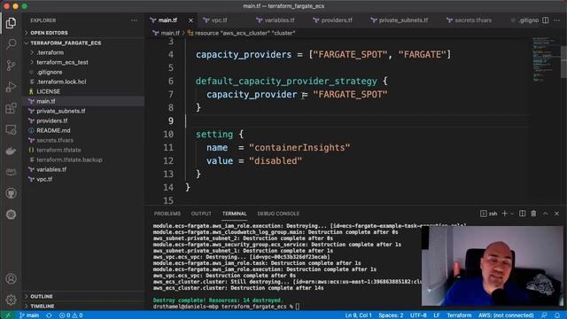567x319 pixels.
Task: Open errors and warnings count in status bar
Action: [71, 315]
